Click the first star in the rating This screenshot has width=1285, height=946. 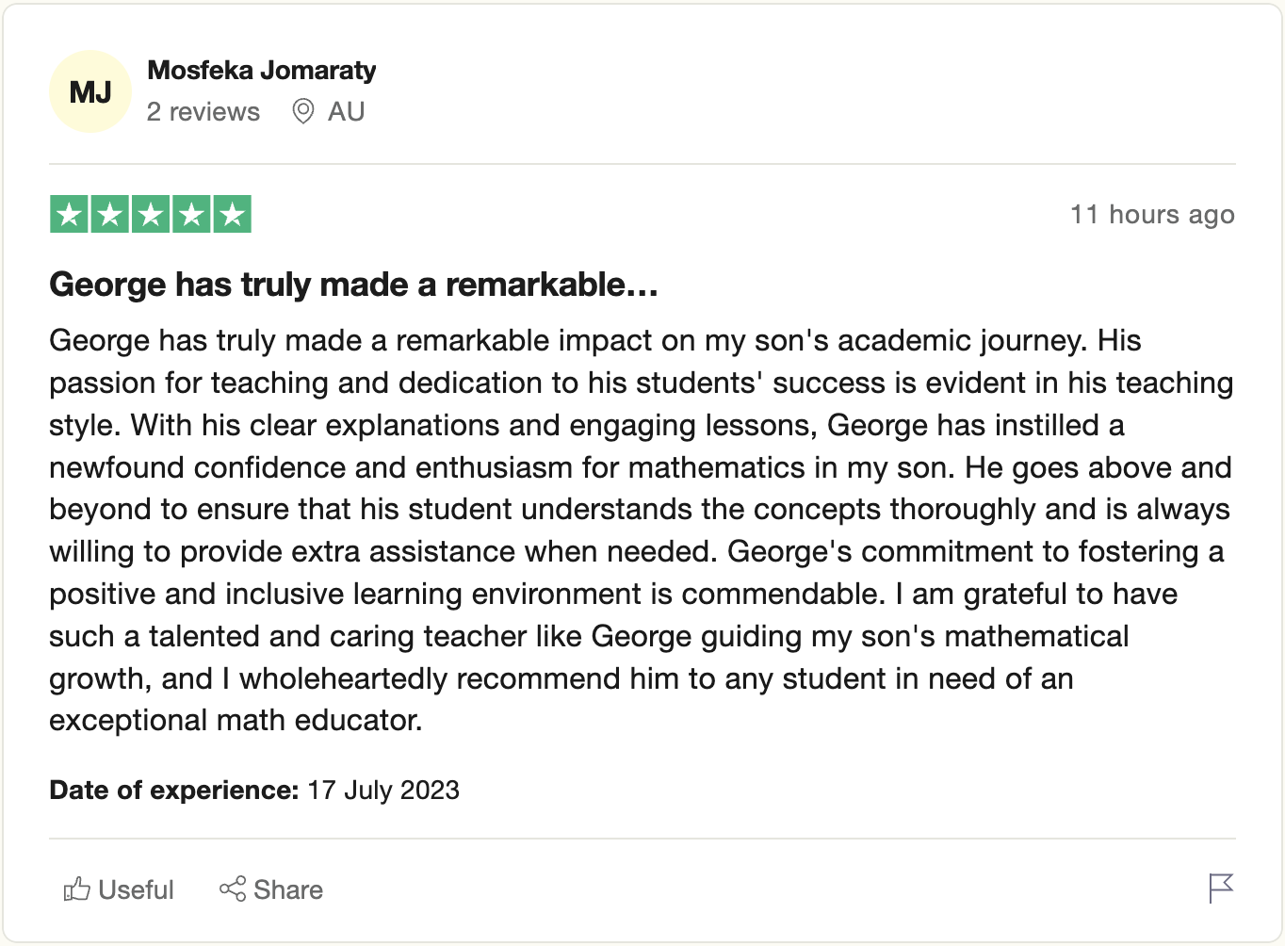click(68, 214)
